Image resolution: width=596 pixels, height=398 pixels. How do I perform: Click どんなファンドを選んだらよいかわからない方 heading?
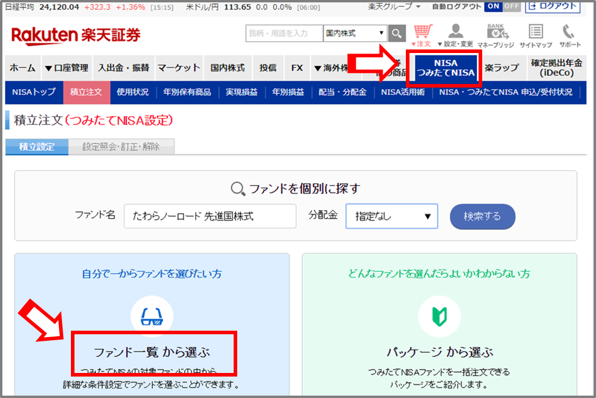click(439, 273)
